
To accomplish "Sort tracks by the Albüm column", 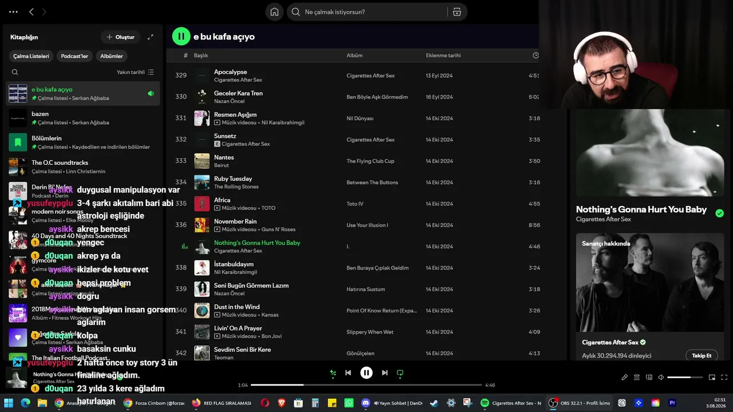I will (354, 56).
